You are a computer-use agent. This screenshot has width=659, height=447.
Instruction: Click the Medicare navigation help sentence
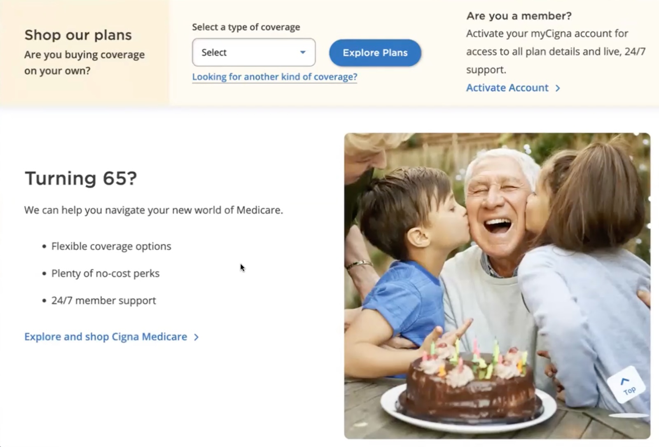tap(154, 210)
